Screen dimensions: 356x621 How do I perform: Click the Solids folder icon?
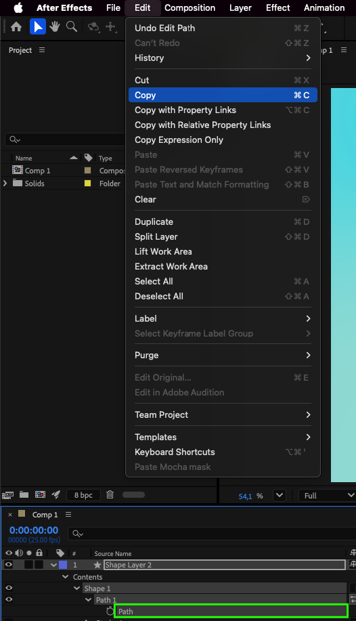(x=18, y=183)
